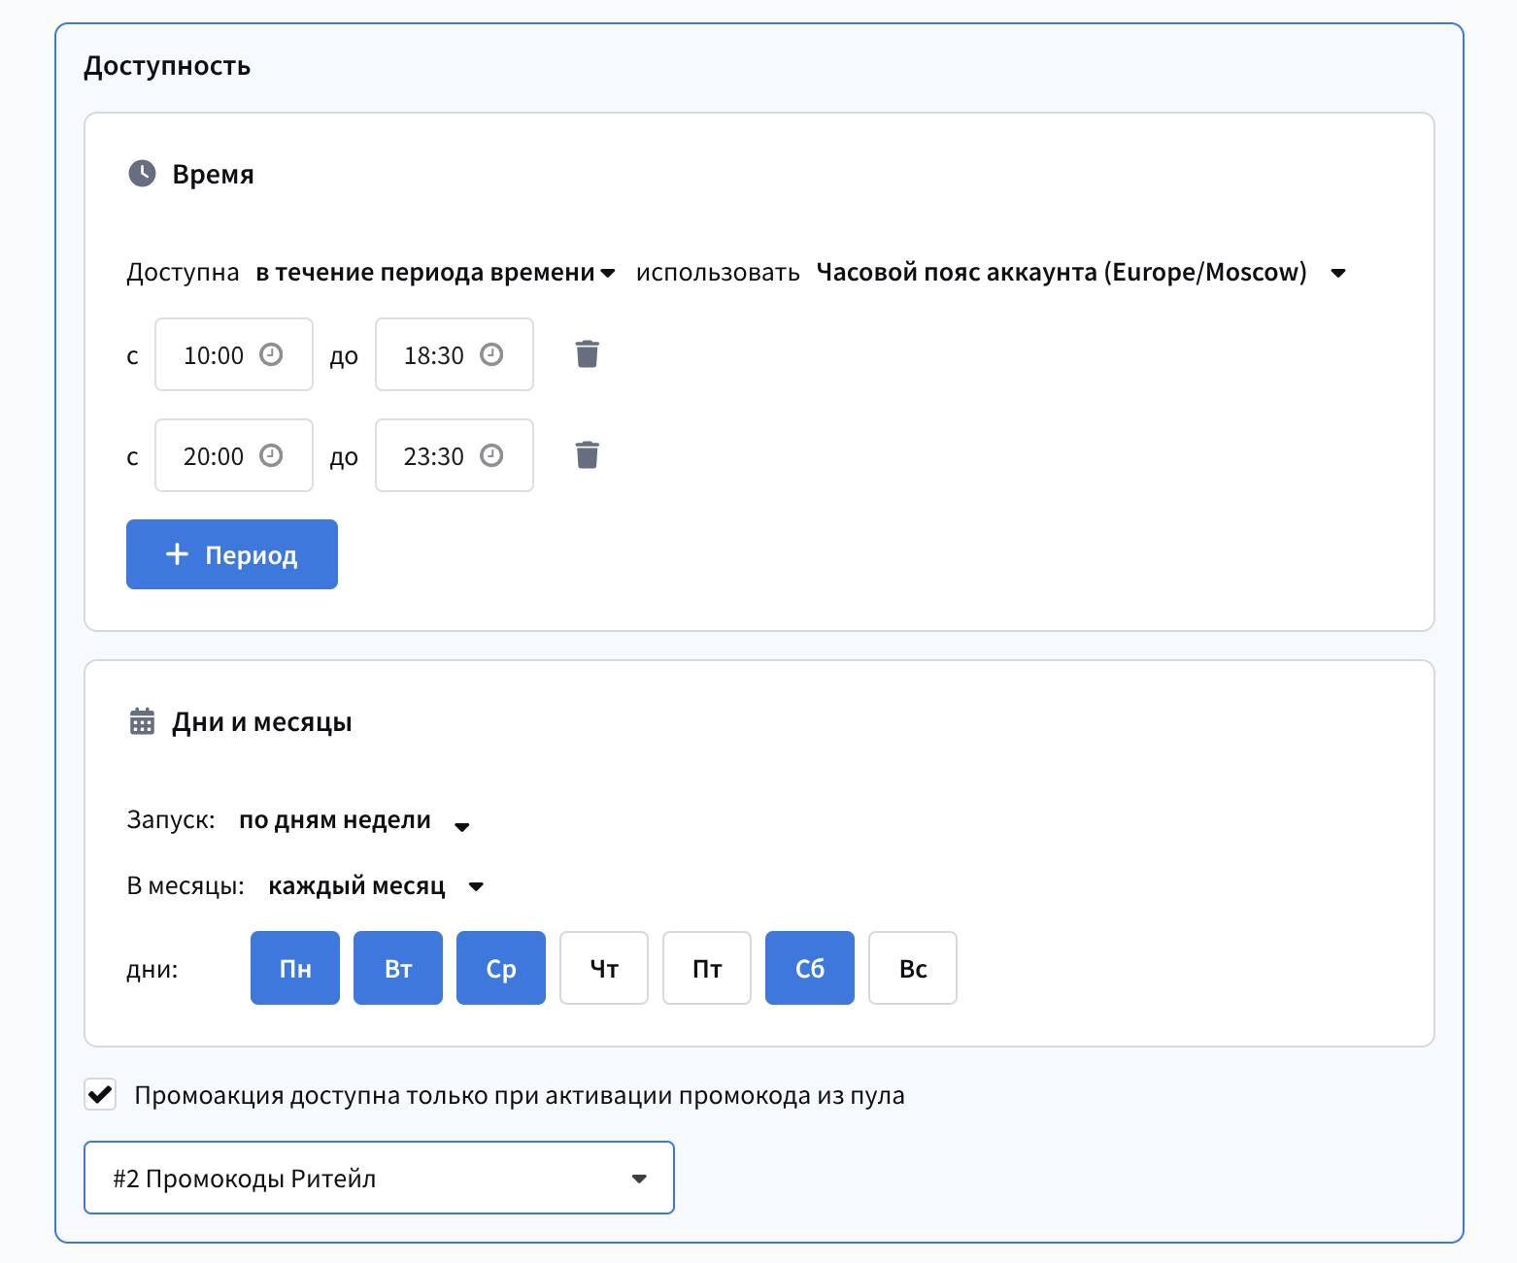The width and height of the screenshot is (1517, 1263).
Task: Select Sunday (Вс) day button
Action: coord(913,968)
